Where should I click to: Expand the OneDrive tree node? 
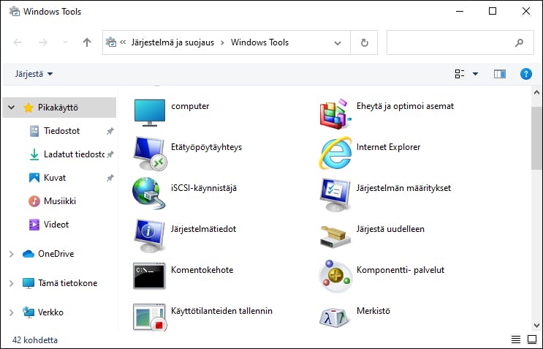pos(12,254)
